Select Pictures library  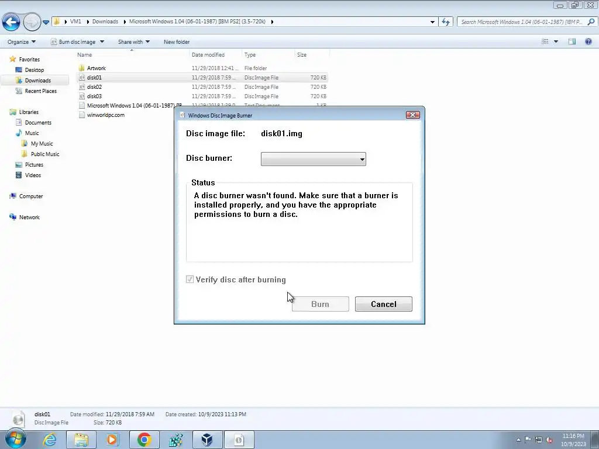[29, 164]
